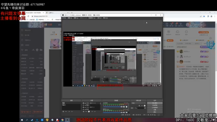Toggle visibility of first 文本 (GDI+) 2 2 source
Image resolution: width=217 pixels, height=122 pixels.
coord(83,103)
